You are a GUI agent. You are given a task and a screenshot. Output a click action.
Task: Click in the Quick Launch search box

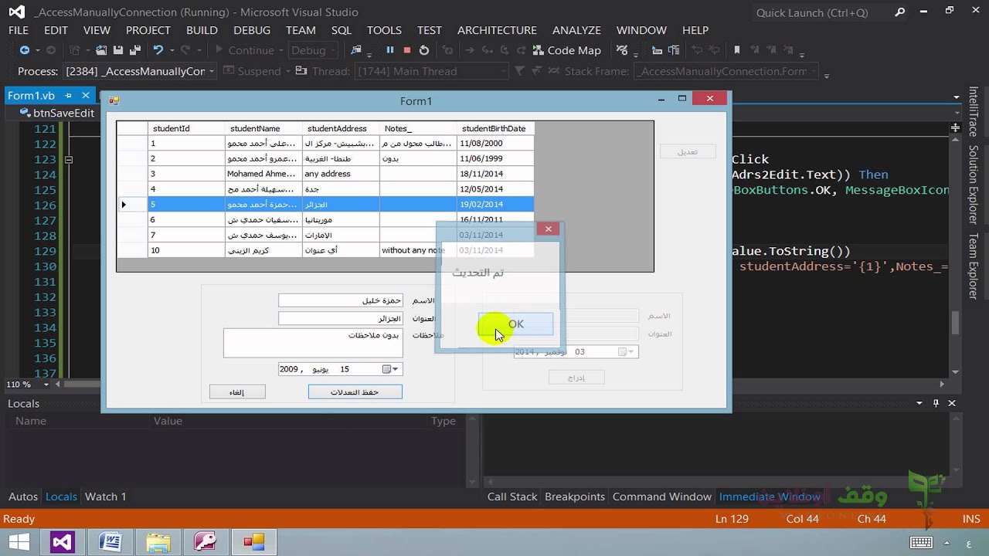819,12
